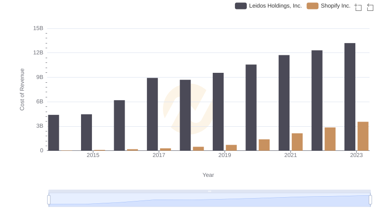
Task: Click the 2019 Shopify orange bar
Action: pos(231,148)
